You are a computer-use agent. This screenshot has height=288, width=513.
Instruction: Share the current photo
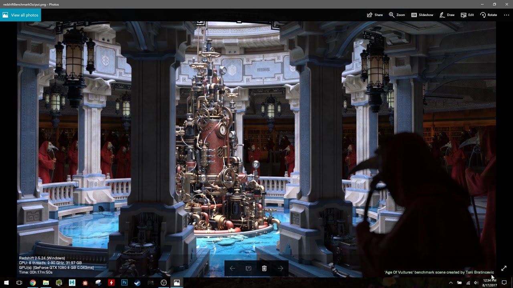375,15
